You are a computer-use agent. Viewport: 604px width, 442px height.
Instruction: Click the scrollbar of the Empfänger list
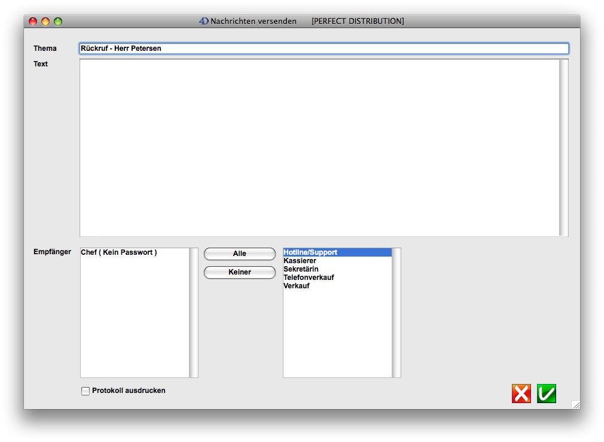click(x=193, y=312)
